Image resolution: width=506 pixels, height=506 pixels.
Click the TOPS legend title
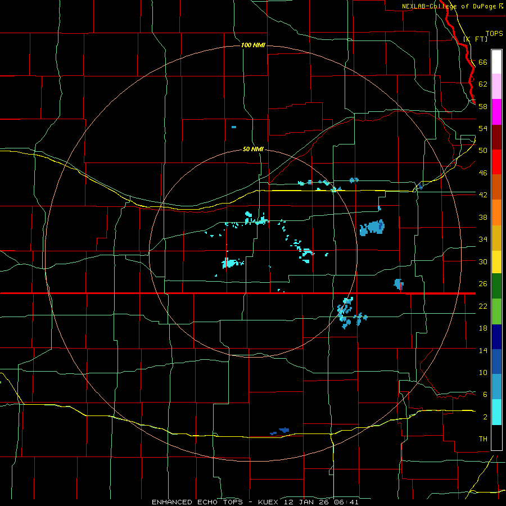494,33
